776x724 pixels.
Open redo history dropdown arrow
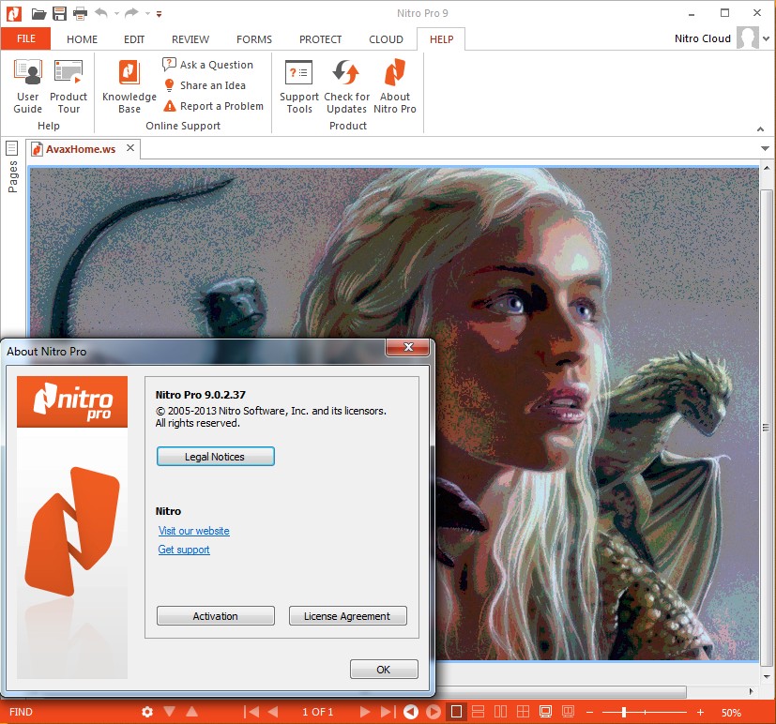[x=147, y=13]
